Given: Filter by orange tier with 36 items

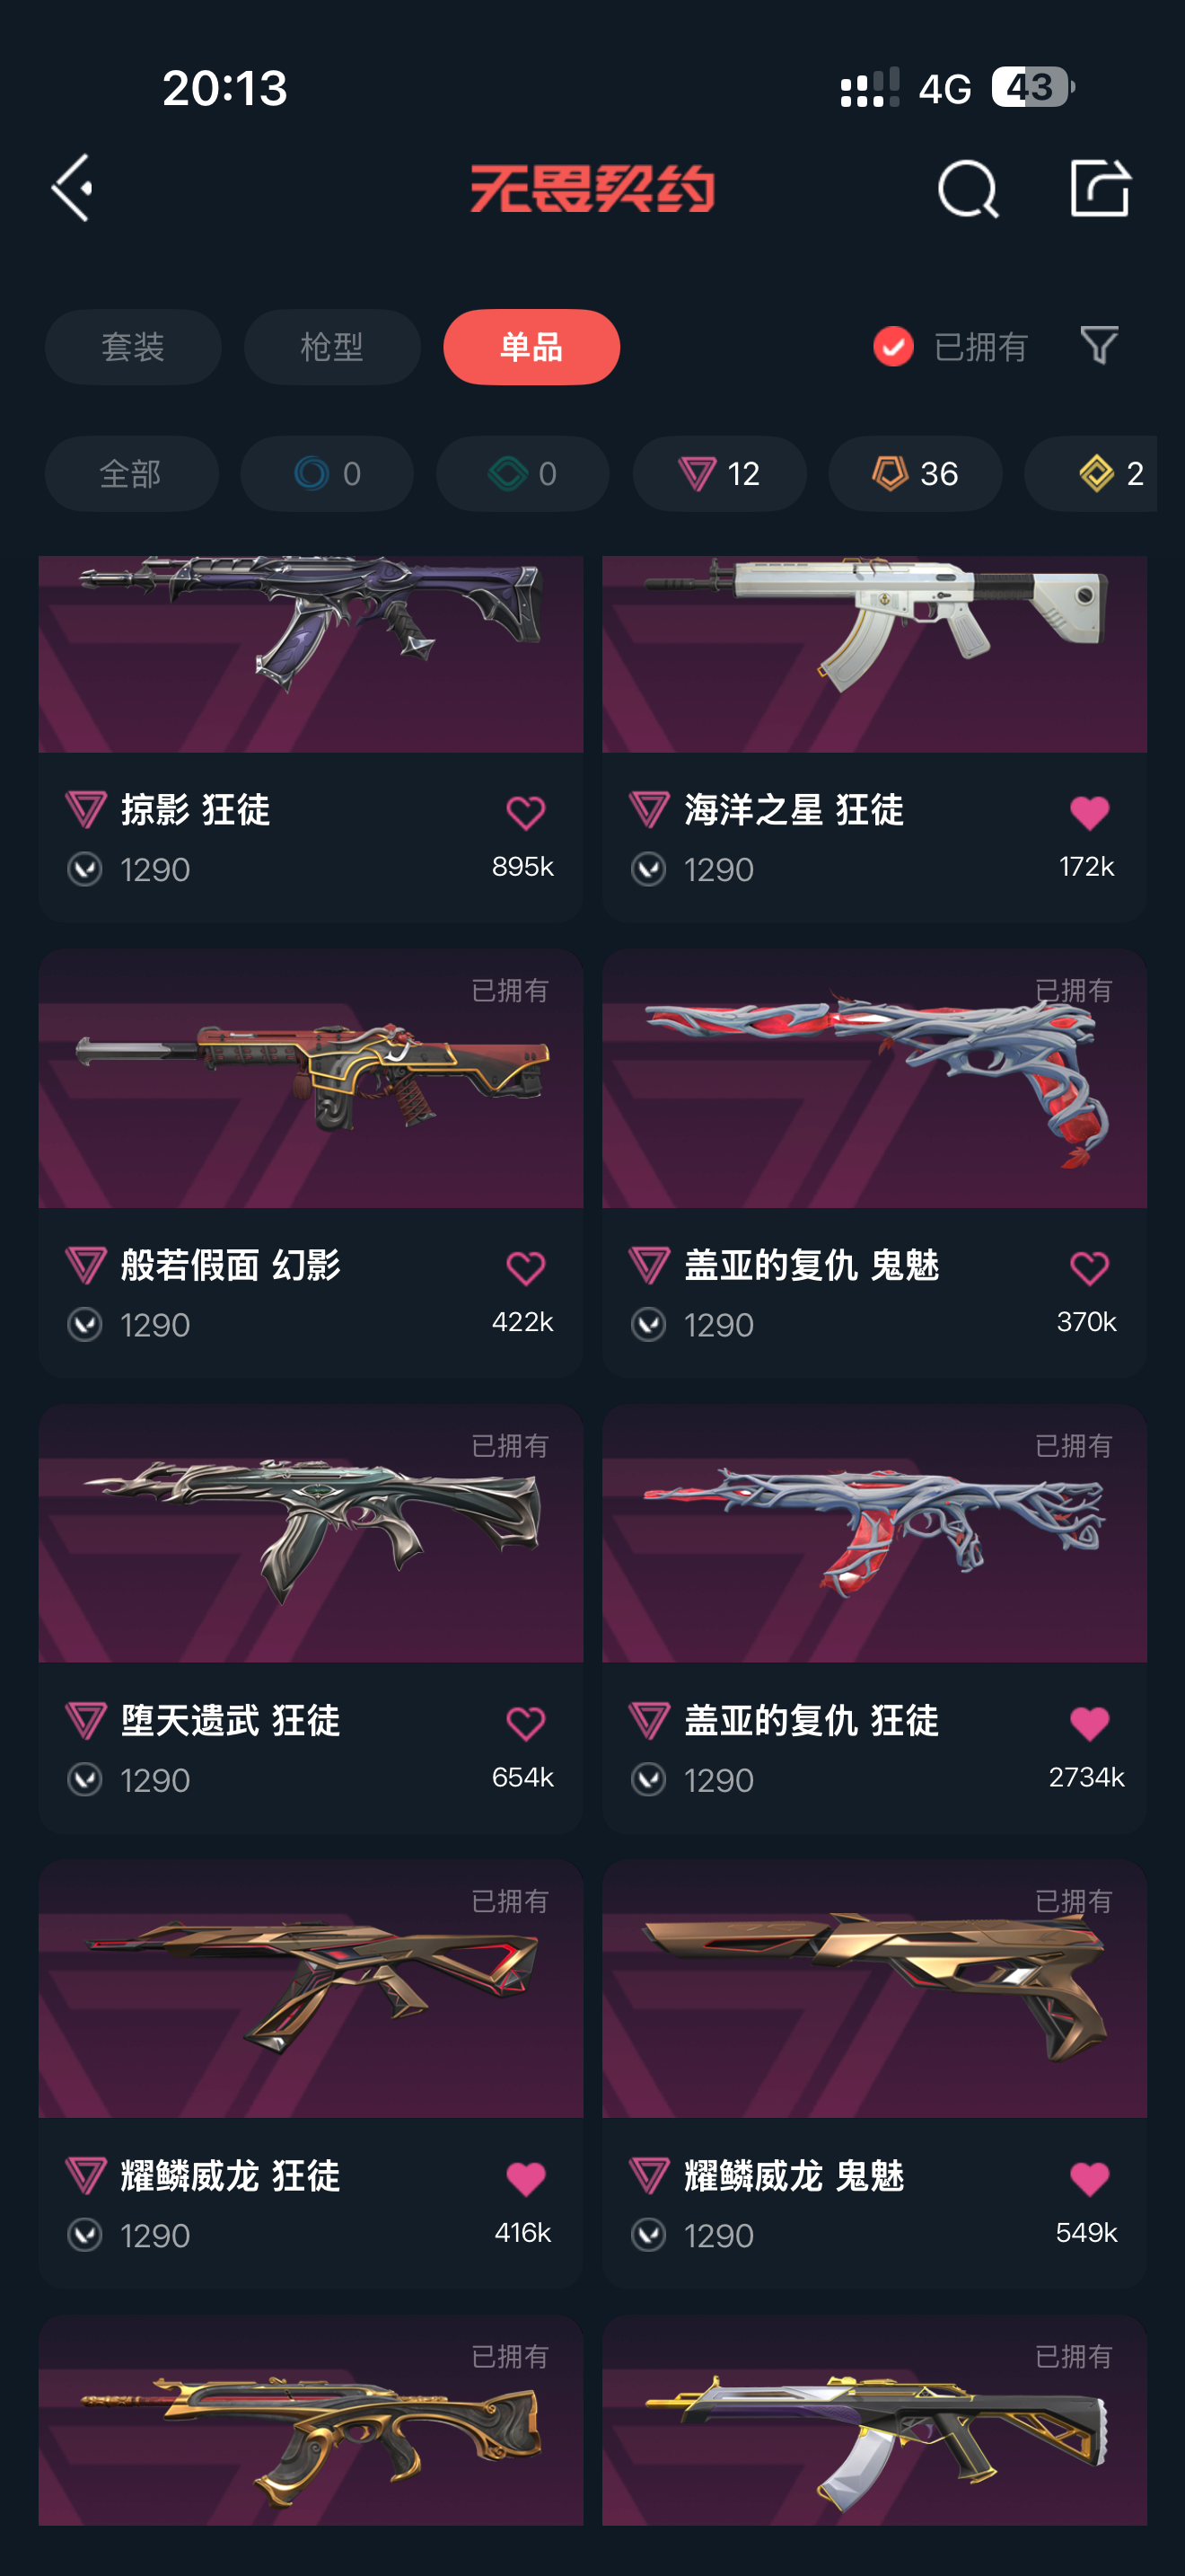Looking at the screenshot, I should (915, 473).
